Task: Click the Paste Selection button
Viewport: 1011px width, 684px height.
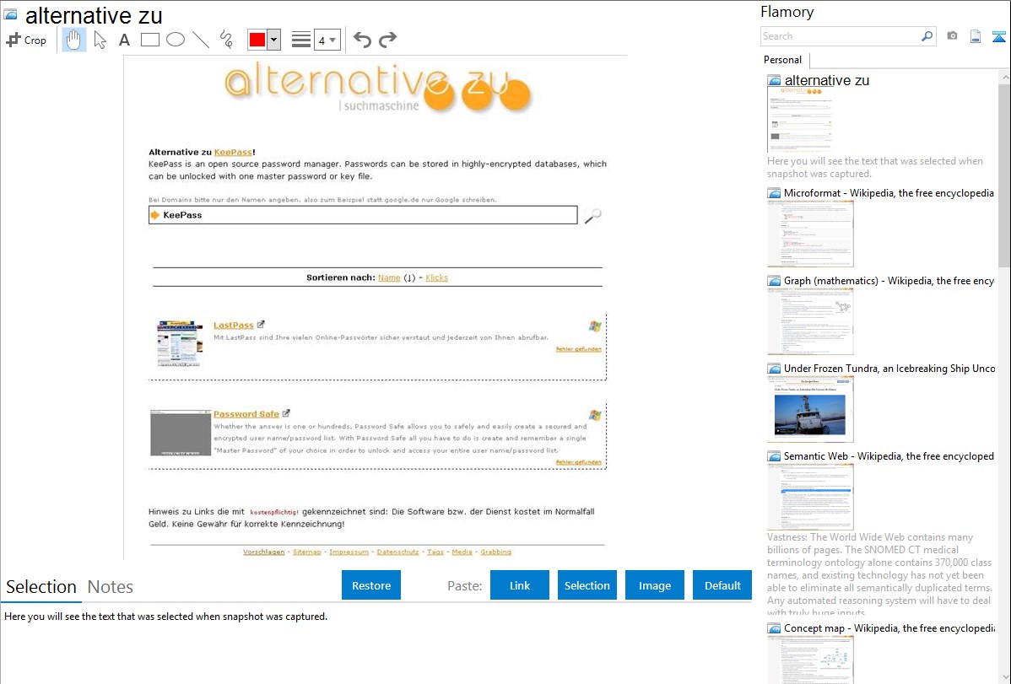Action: click(587, 585)
